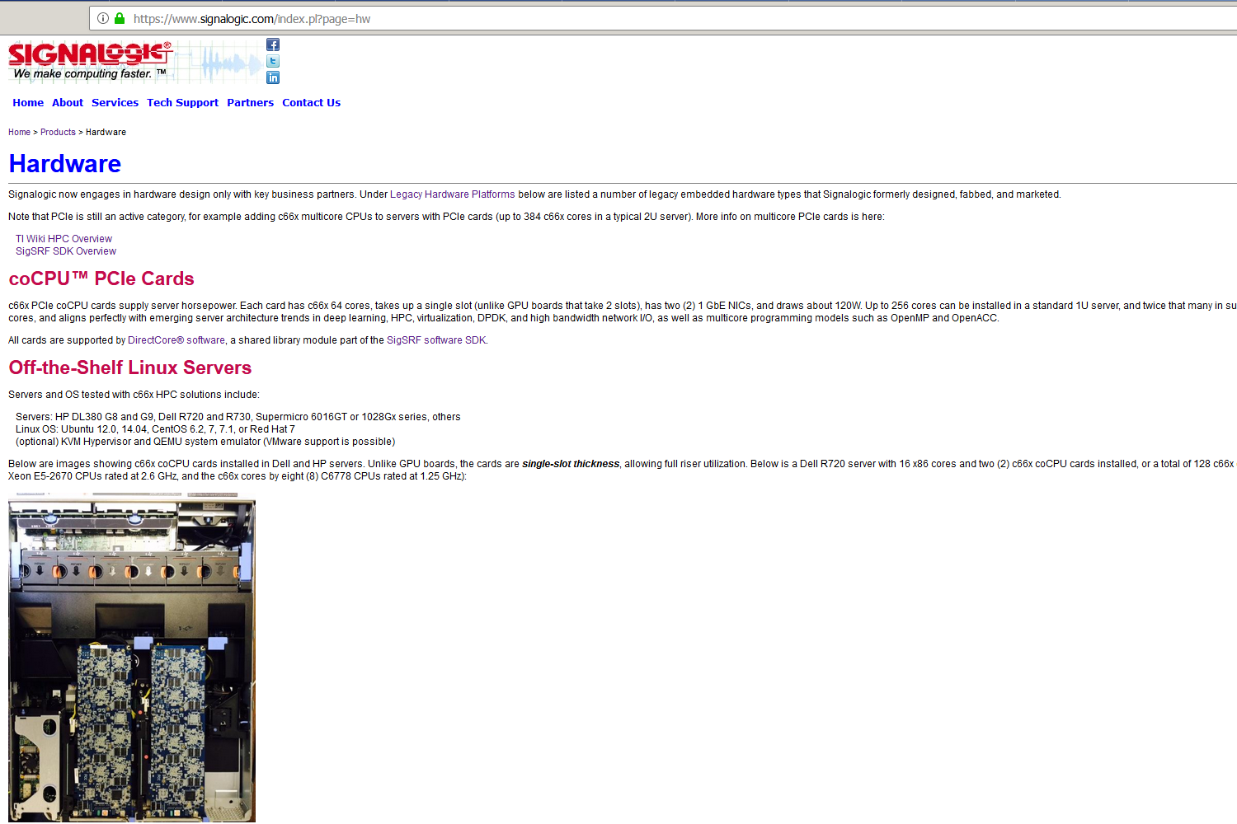Follow the Home breadcrumb link
The height and width of the screenshot is (824, 1237).
[19, 132]
